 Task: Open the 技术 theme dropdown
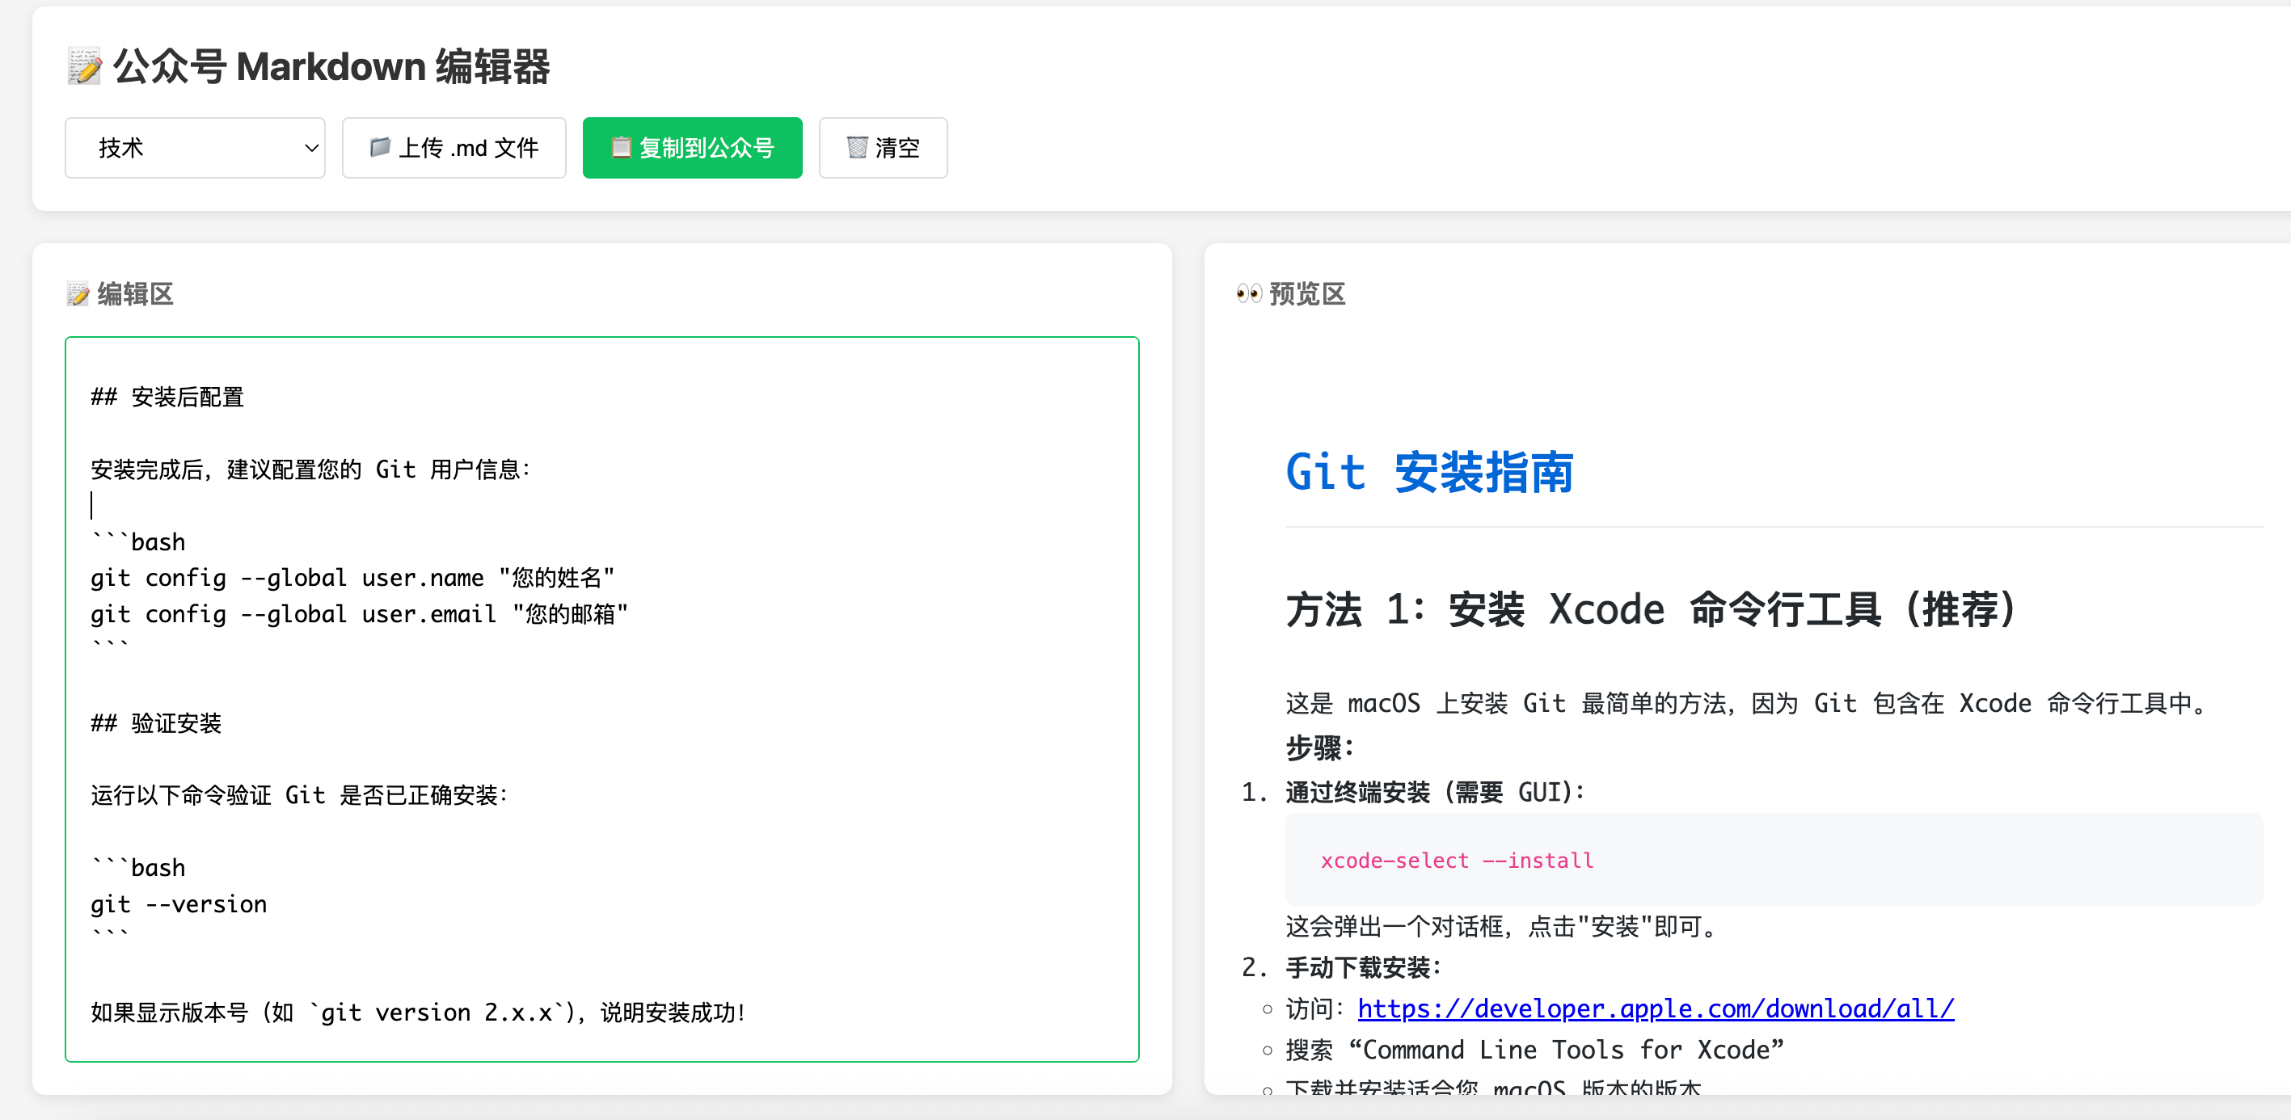coord(194,148)
